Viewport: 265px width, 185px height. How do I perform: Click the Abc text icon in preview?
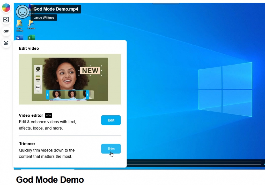[x=38, y=87]
